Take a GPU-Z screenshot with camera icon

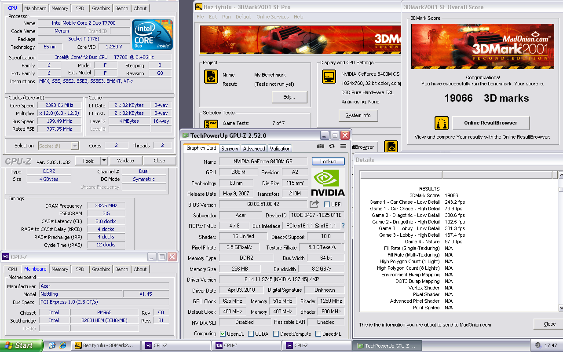click(321, 147)
